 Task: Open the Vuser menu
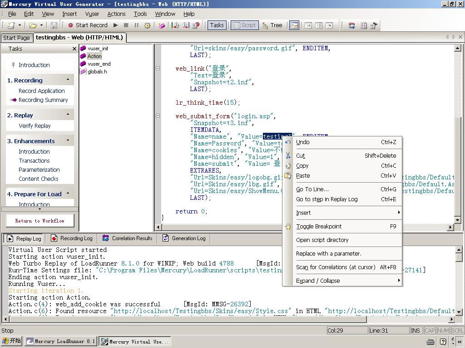click(92, 14)
